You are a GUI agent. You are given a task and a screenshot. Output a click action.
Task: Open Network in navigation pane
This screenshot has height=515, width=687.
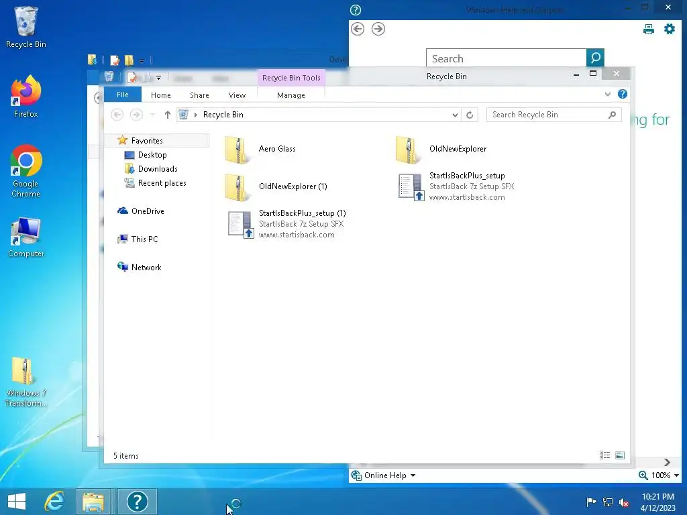pyautogui.click(x=146, y=267)
